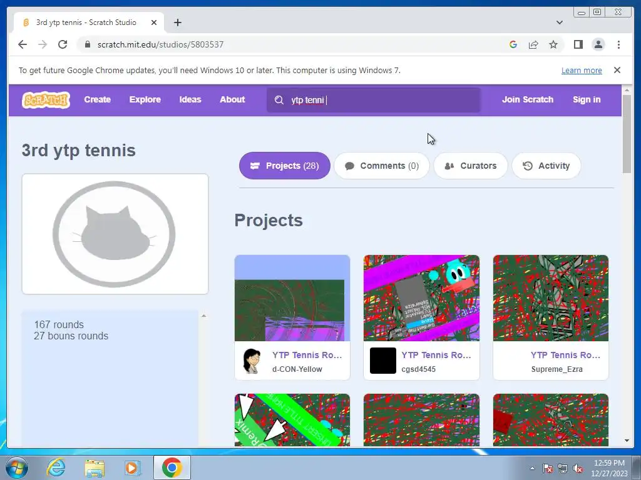
Task: Click the taskbar clock showing 12:59 PM
Action: coord(609,468)
